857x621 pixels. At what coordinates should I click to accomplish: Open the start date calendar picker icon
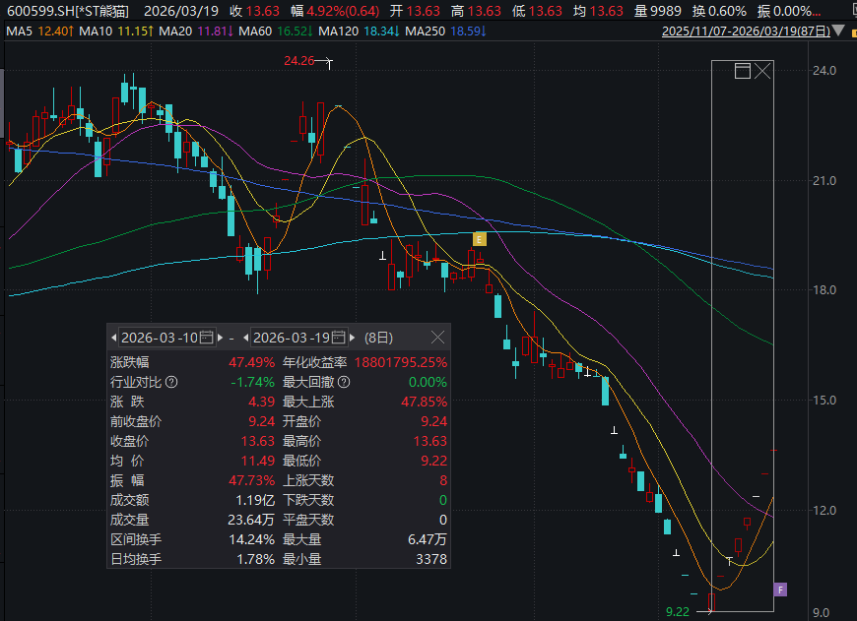tap(206, 337)
